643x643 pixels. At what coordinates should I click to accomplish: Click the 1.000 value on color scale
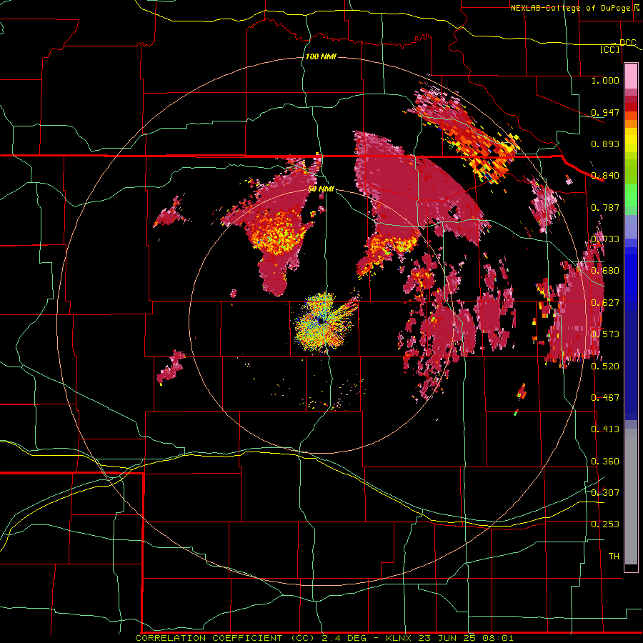605,80
